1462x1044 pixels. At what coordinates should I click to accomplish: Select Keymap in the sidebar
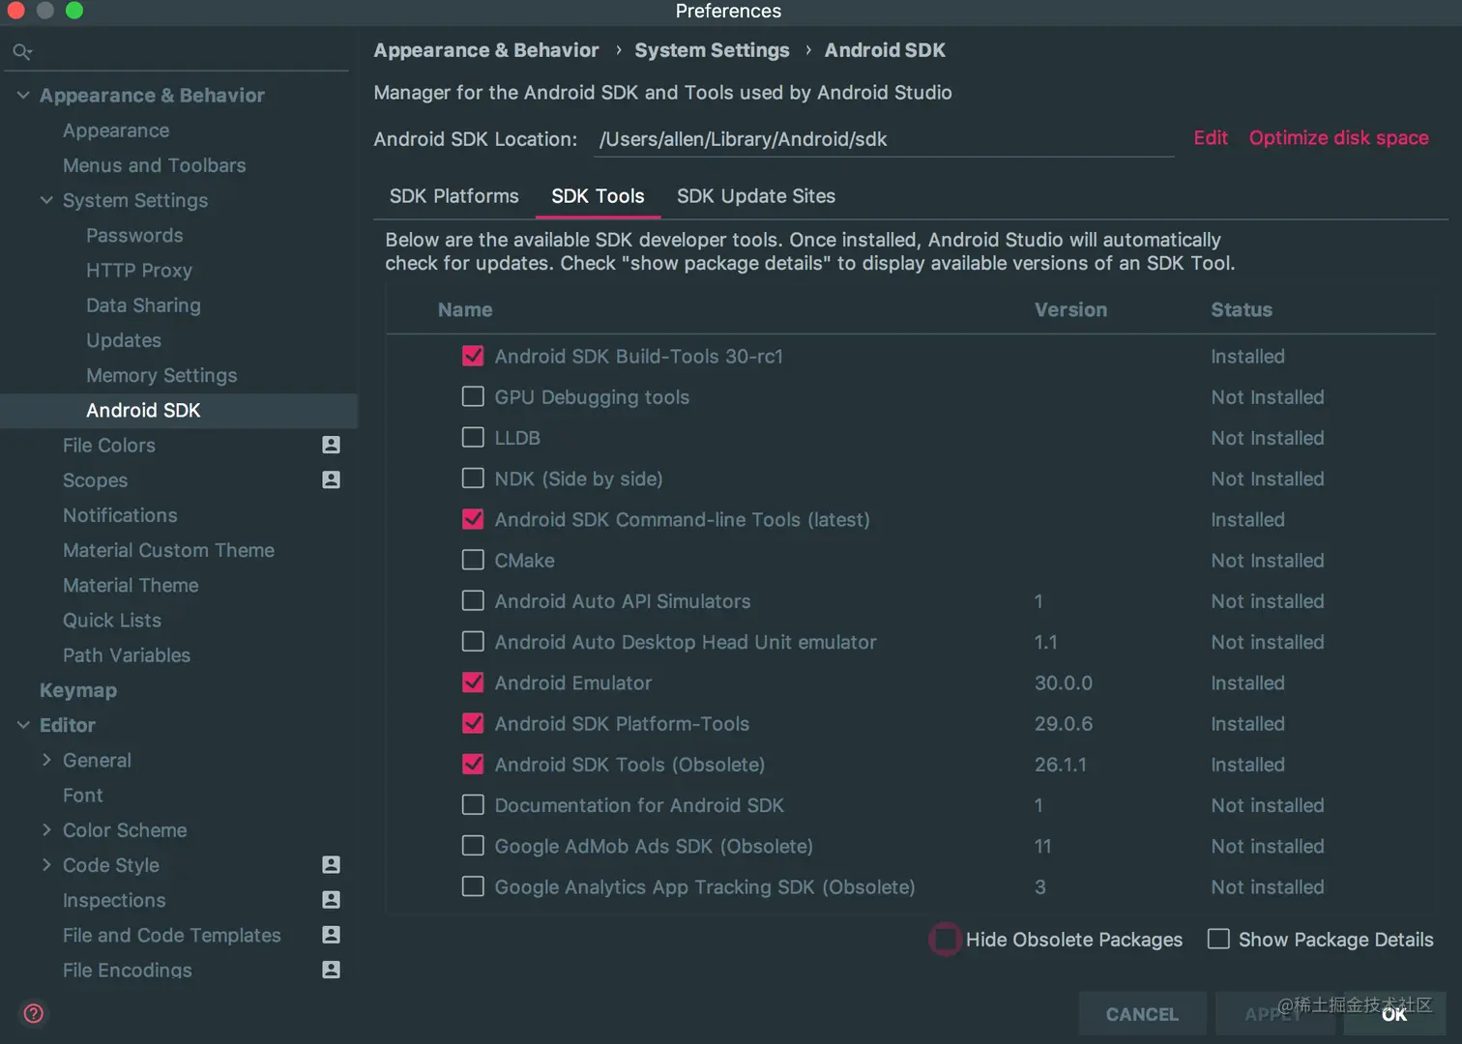click(x=78, y=690)
